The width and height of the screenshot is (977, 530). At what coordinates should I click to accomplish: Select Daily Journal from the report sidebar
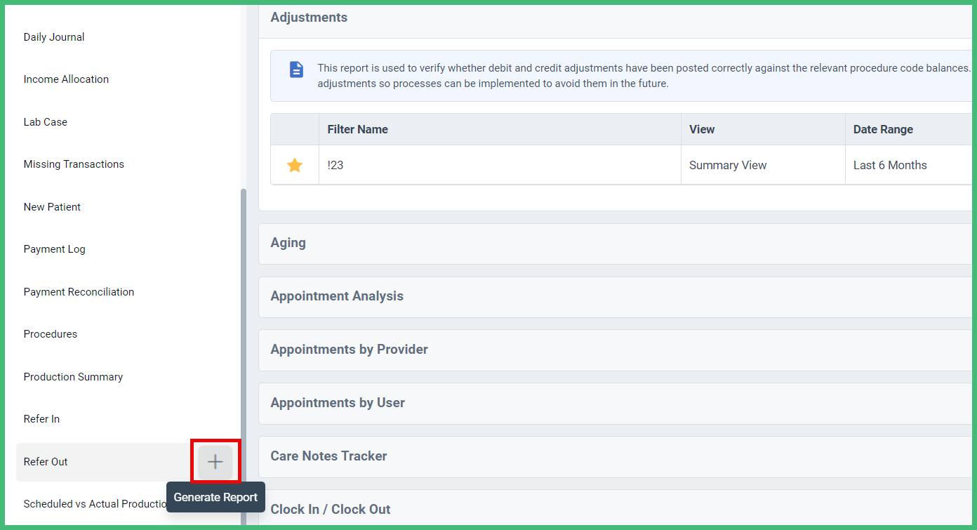[x=54, y=37]
